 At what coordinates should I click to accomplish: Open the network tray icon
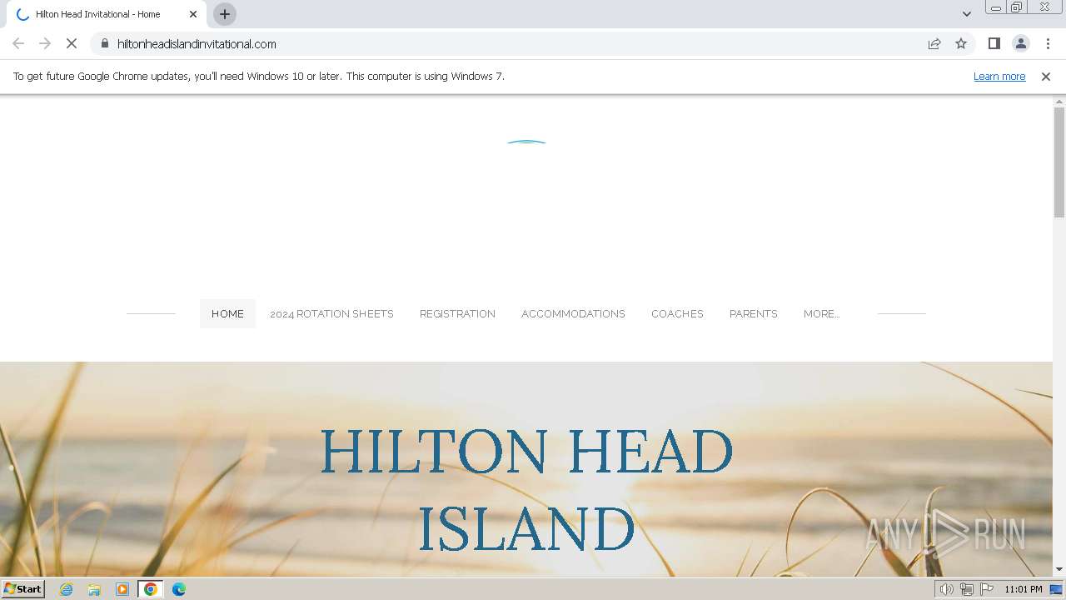pyautogui.click(x=966, y=589)
